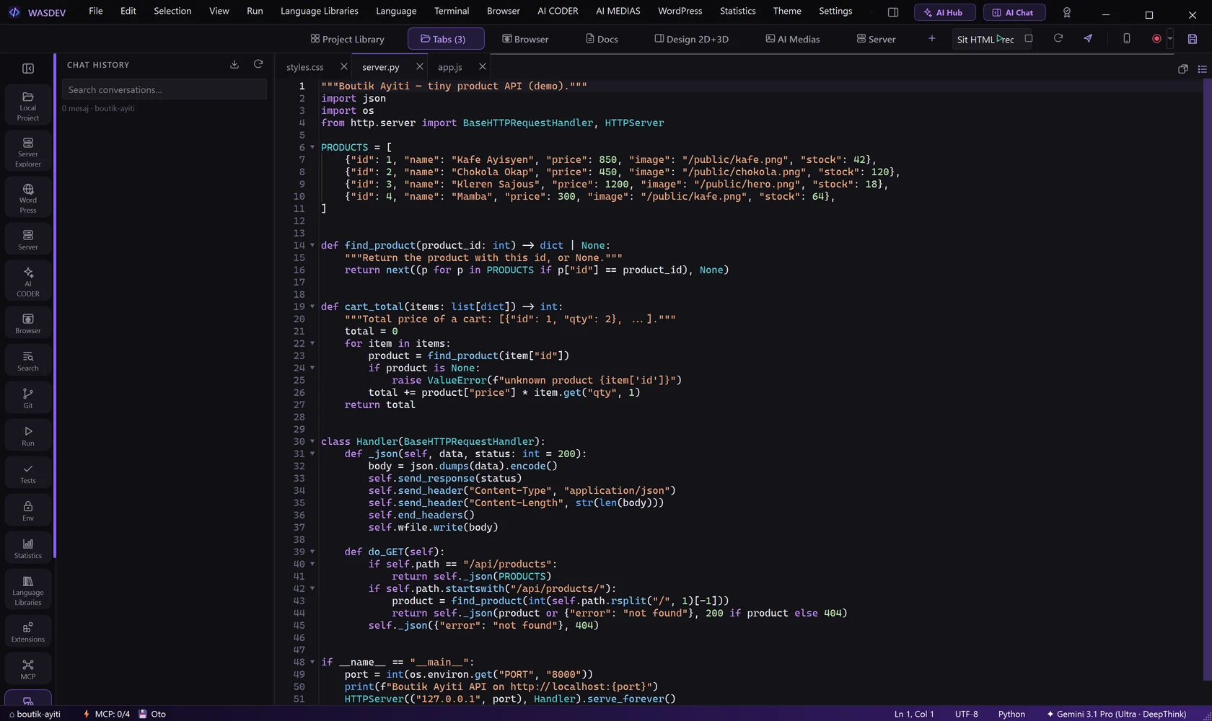Open the Env sidebar panel
1212x721 pixels.
coord(28,510)
